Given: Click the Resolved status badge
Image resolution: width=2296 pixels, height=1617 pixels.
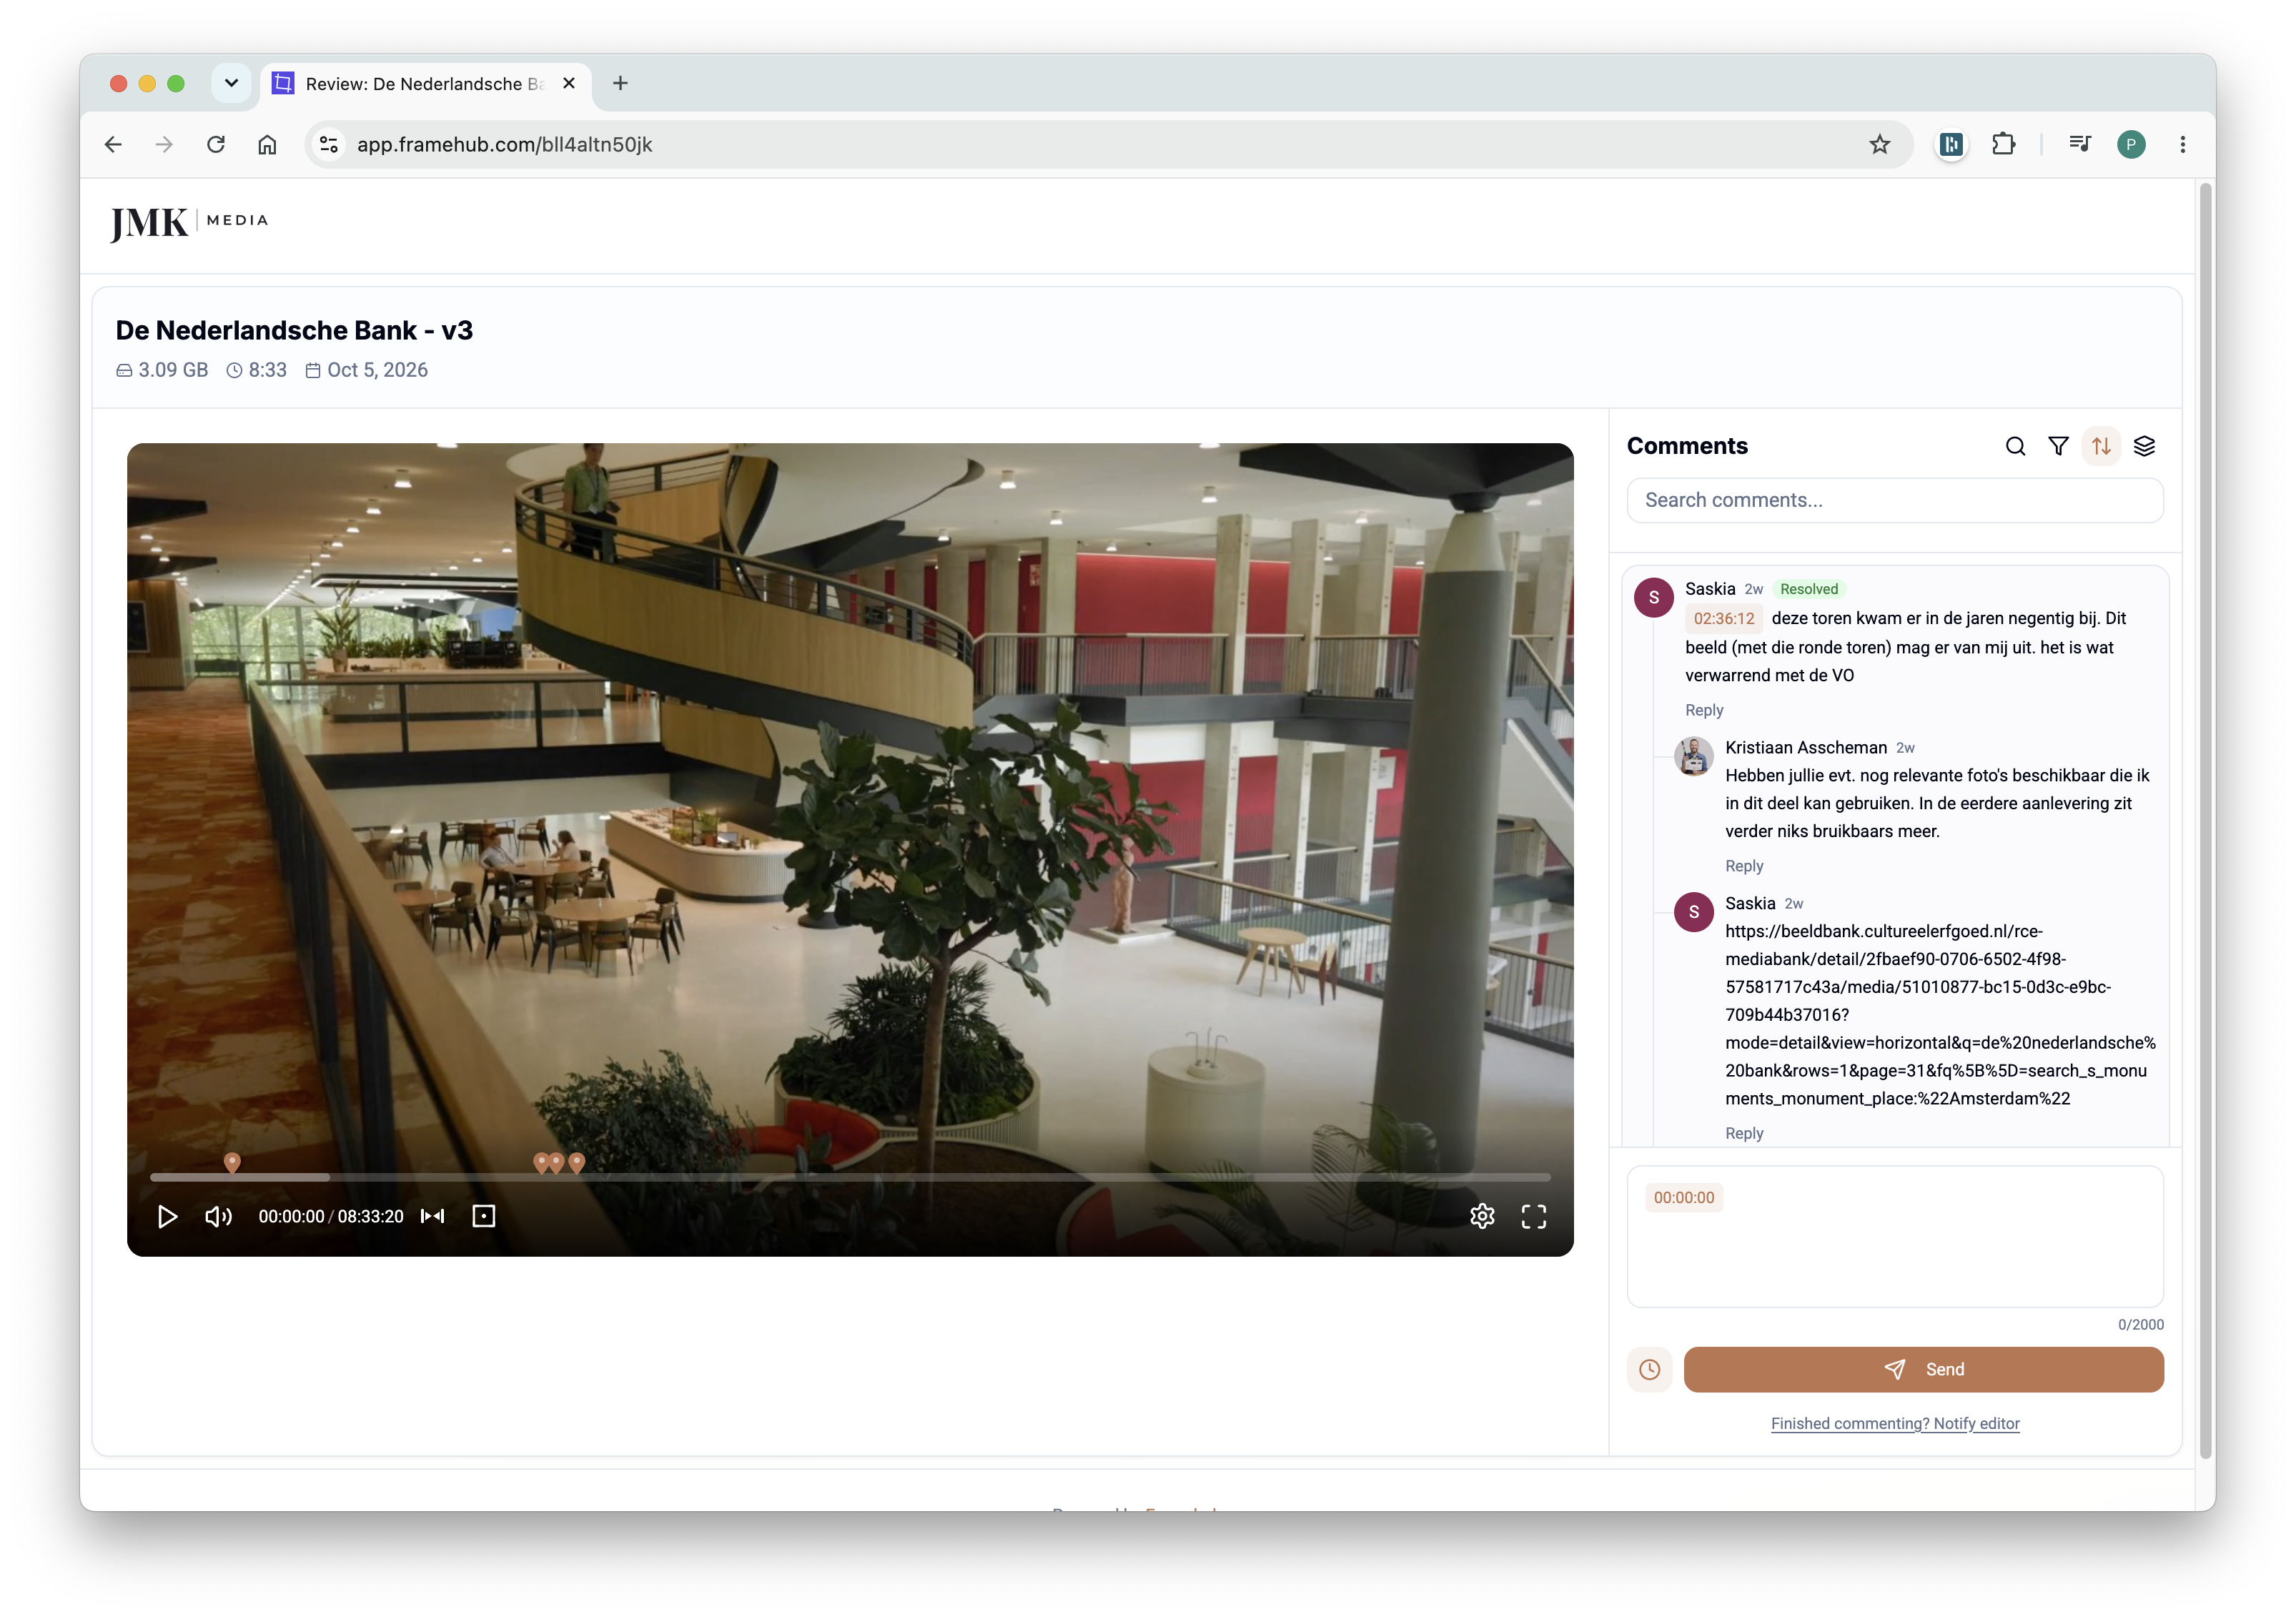Looking at the screenshot, I should pyautogui.click(x=1808, y=589).
